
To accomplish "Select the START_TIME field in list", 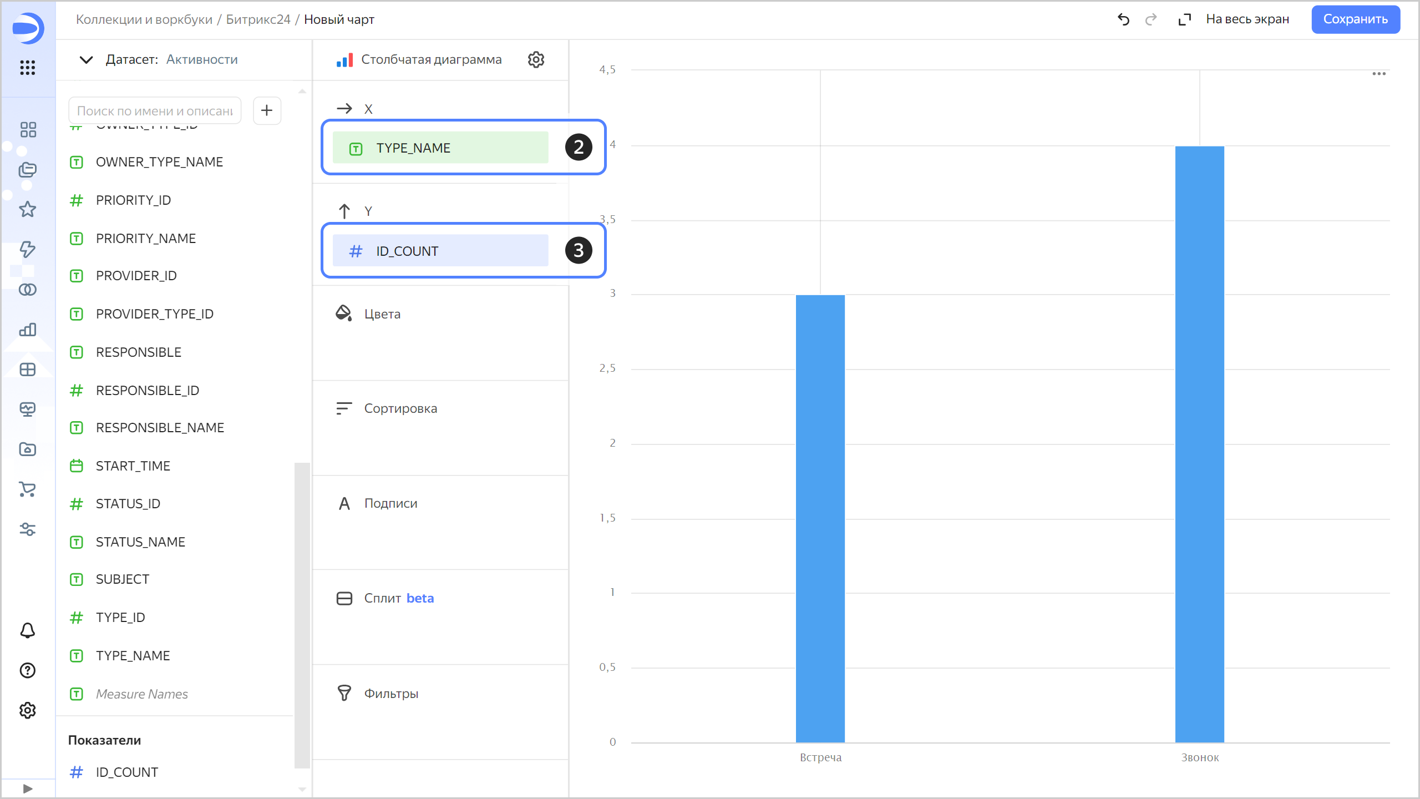I will pos(133,466).
